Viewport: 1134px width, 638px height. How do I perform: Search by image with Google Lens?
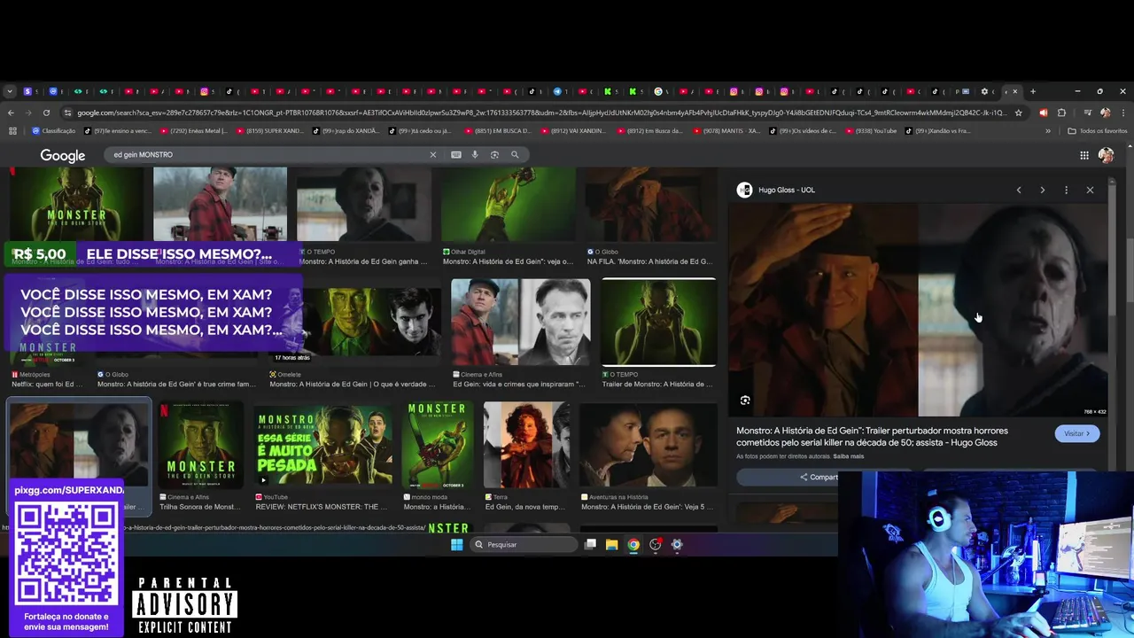point(494,154)
